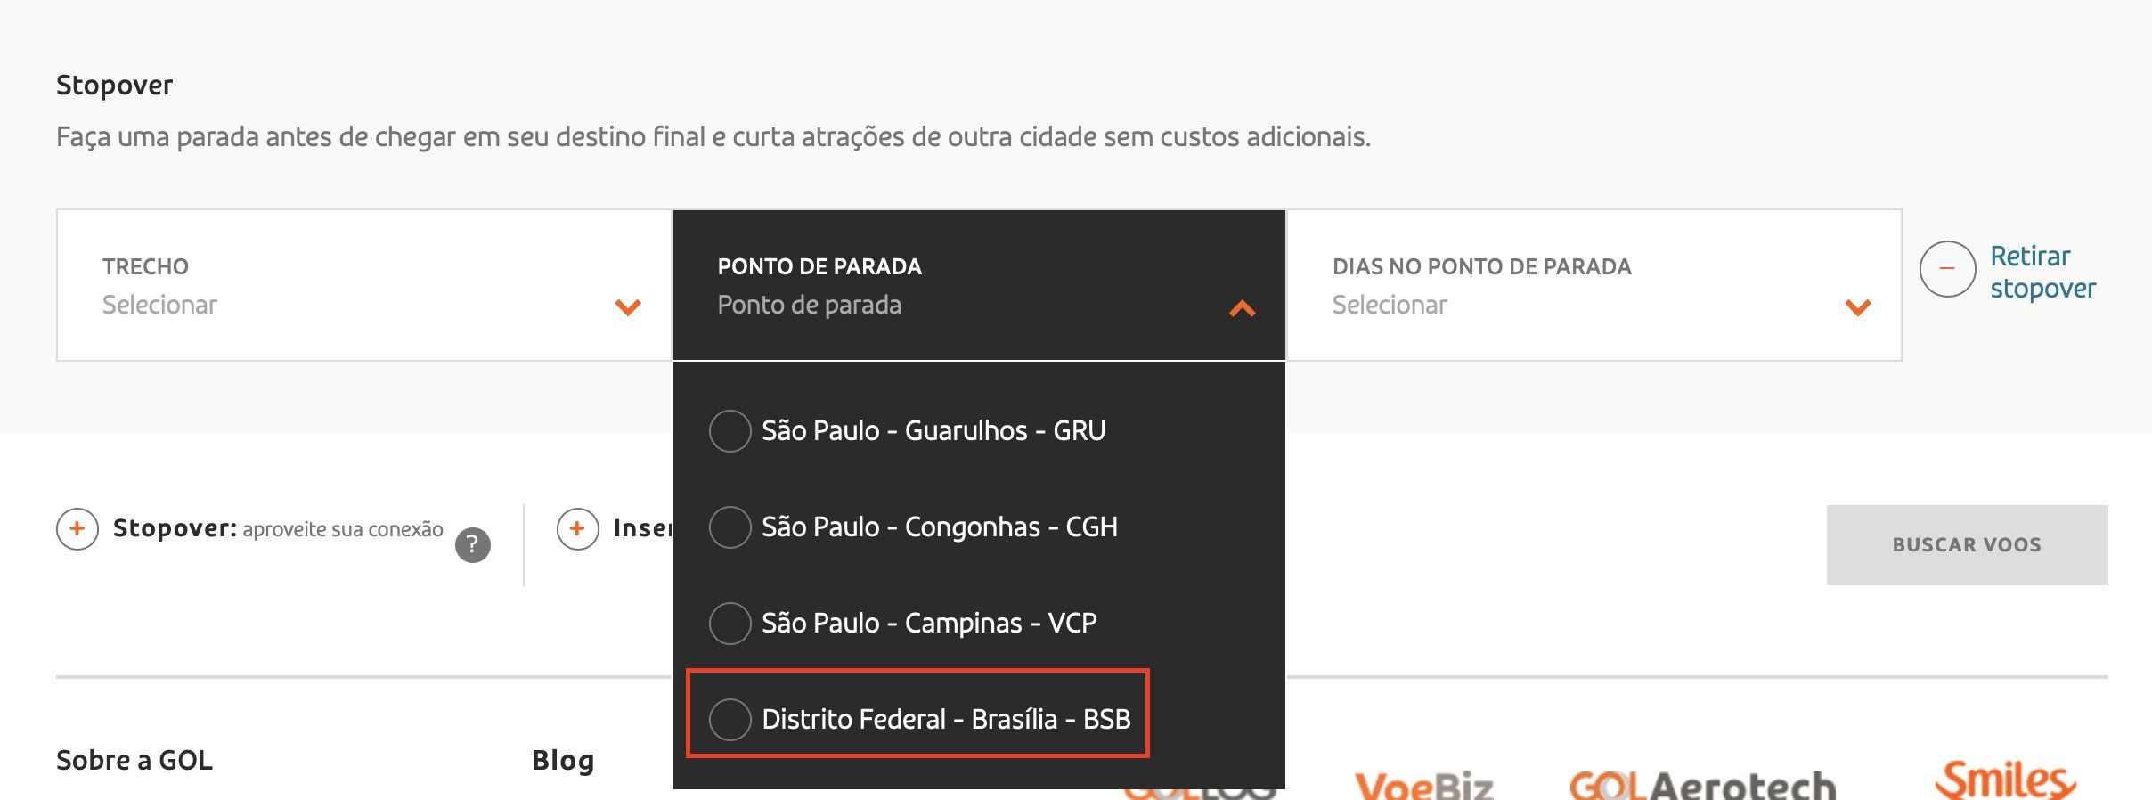Open the GOL Aerotech logo
2152x800 pixels.
(1702, 786)
